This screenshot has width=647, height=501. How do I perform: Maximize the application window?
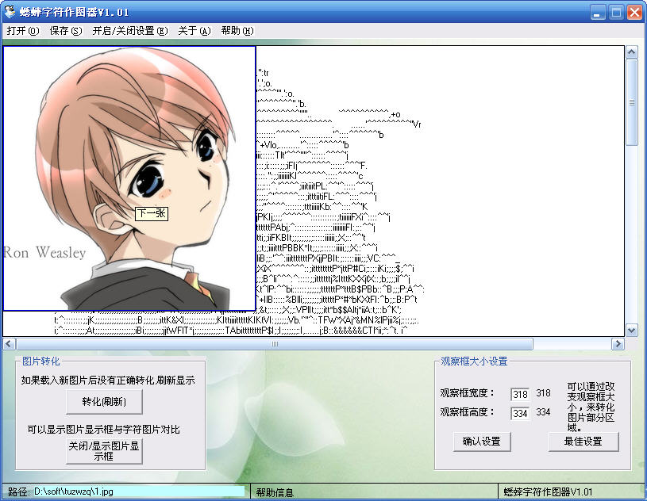(x=616, y=13)
